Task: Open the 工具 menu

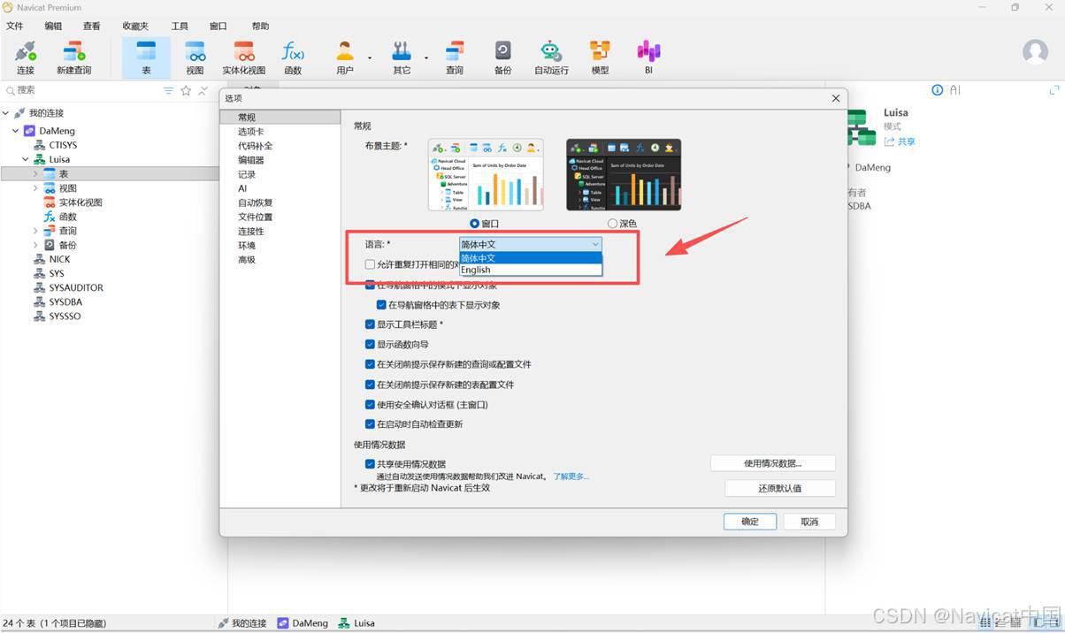Action: point(180,27)
